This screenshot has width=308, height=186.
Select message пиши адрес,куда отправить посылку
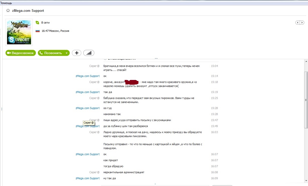137,120
